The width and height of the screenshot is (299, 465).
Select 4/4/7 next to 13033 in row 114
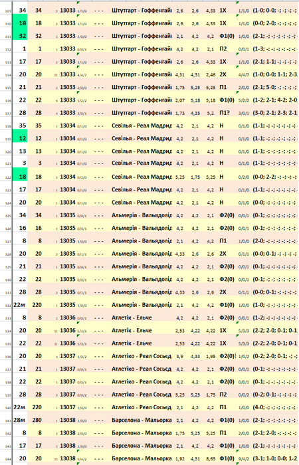[82, 75]
